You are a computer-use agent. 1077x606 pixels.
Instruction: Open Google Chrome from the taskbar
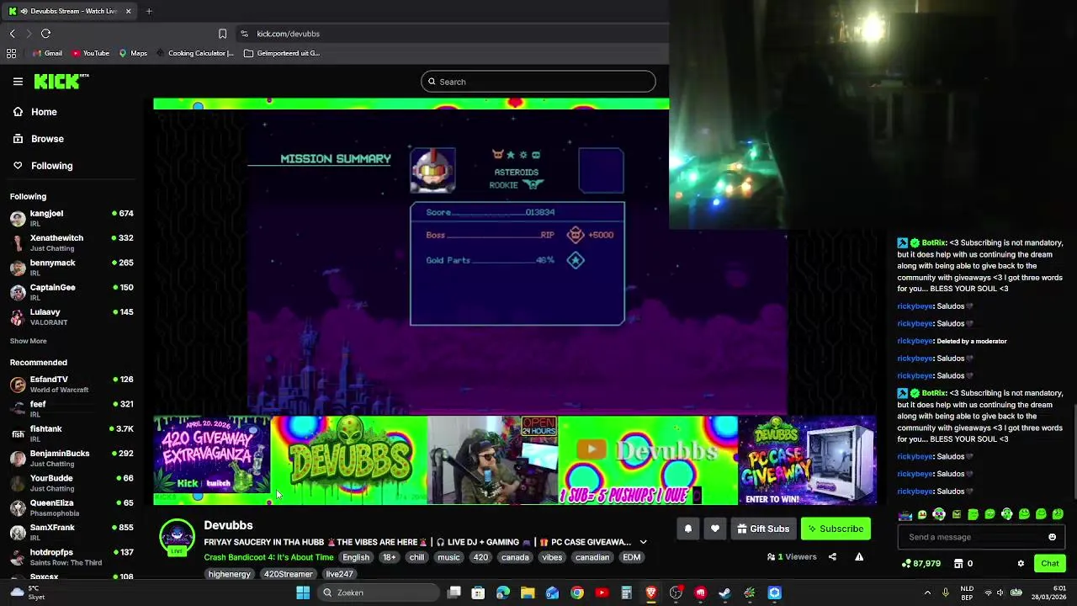coord(577,593)
